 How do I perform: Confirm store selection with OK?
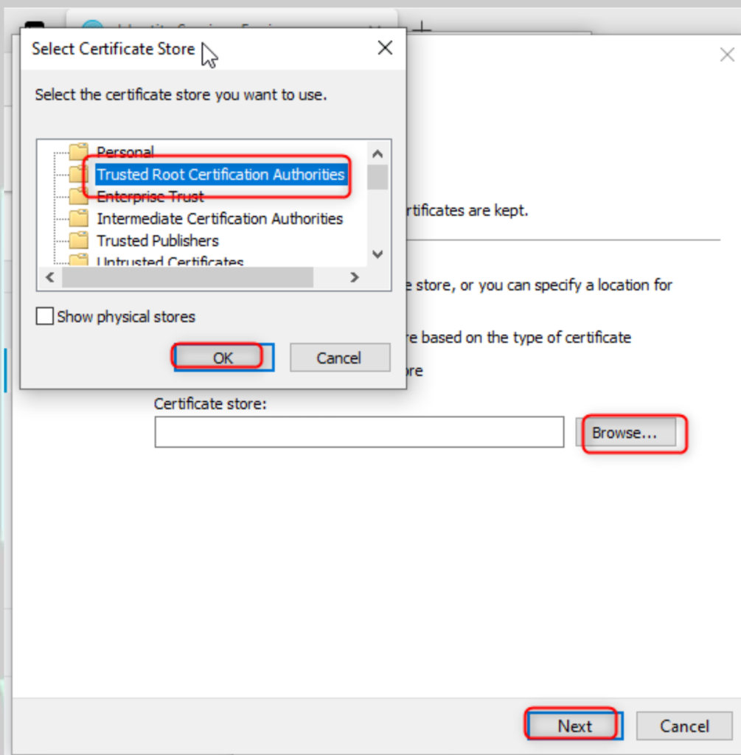point(223,358)
